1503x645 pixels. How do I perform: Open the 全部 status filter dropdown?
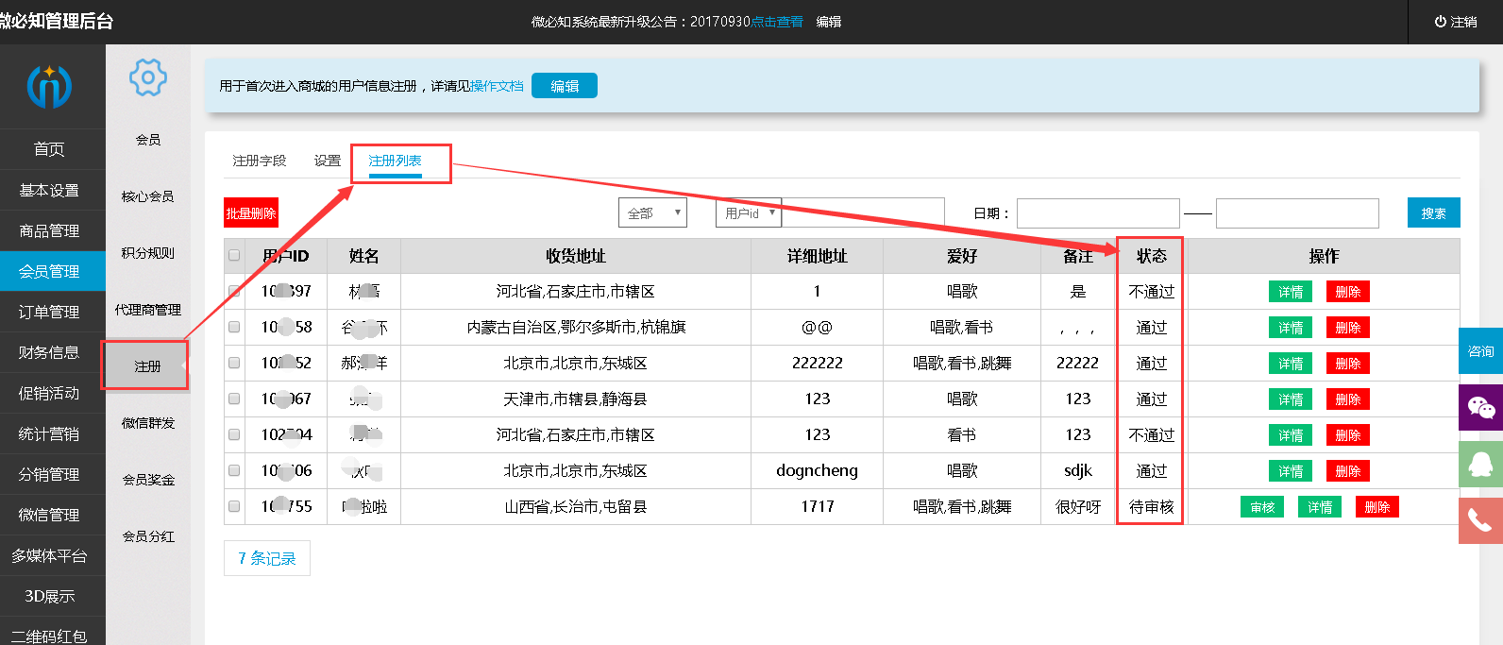(x=652, y=213)
